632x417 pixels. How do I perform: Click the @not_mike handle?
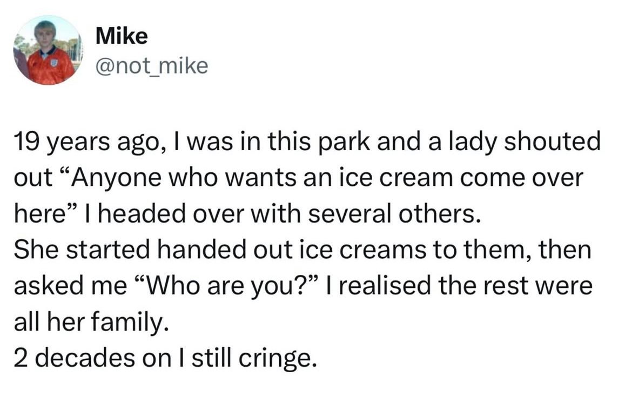[151, 66]
